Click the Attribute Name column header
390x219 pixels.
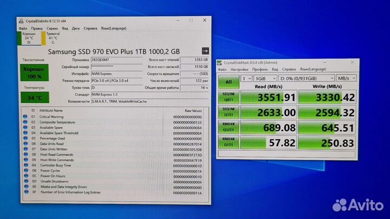51,110
